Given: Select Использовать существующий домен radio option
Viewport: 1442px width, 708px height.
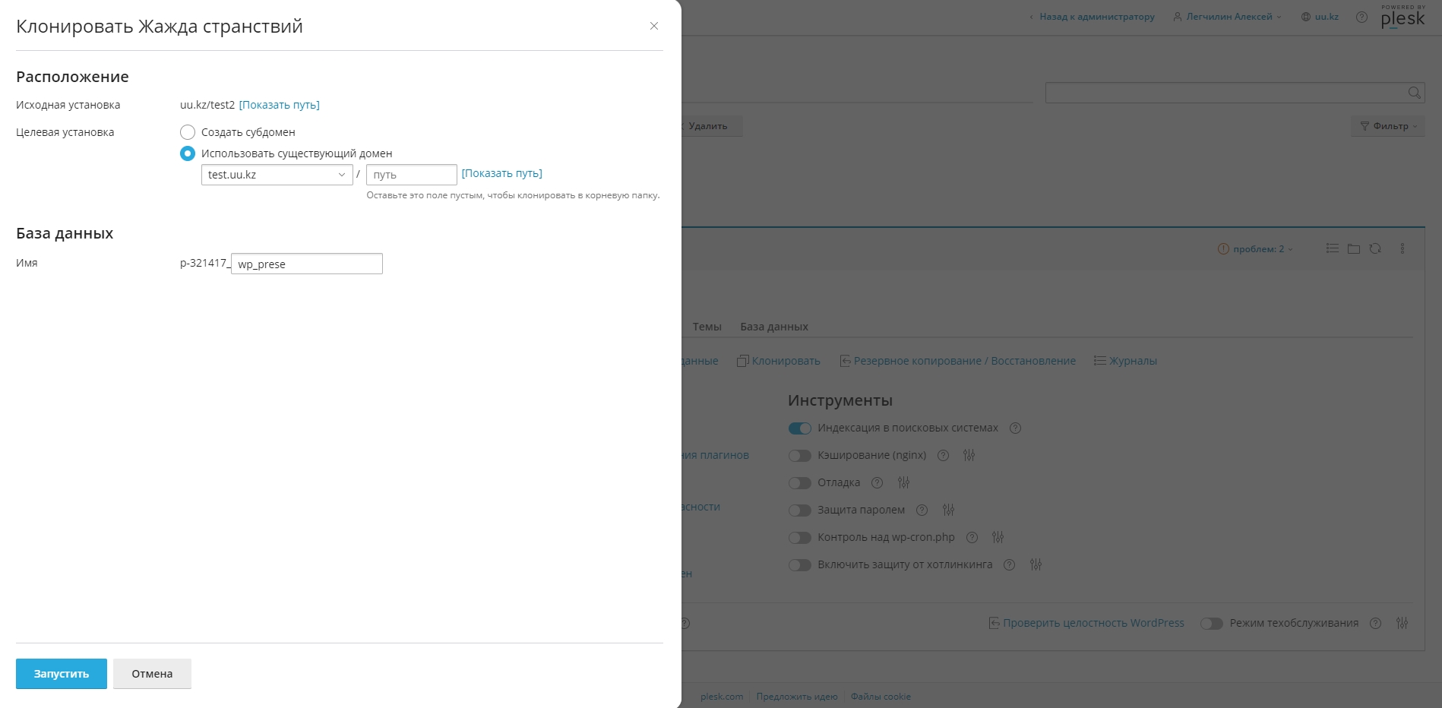Looking at the screenshot, I should click(188, 153).
